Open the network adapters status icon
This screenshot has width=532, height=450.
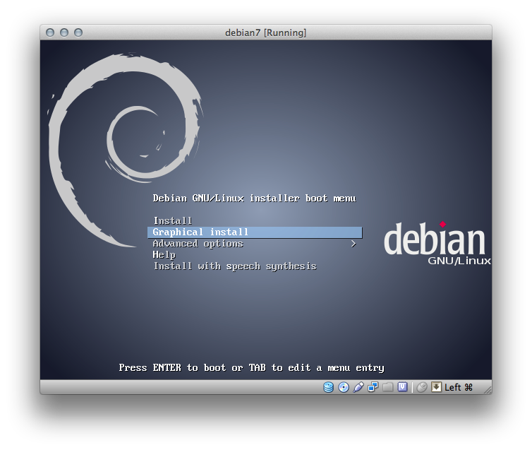pyautogui.click(x=373, y=387)
